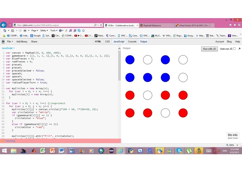The height and width of the screenshot is (172, 242).
Task: Click the Skype icon in command bar
Action: click(x=79, y=31)
